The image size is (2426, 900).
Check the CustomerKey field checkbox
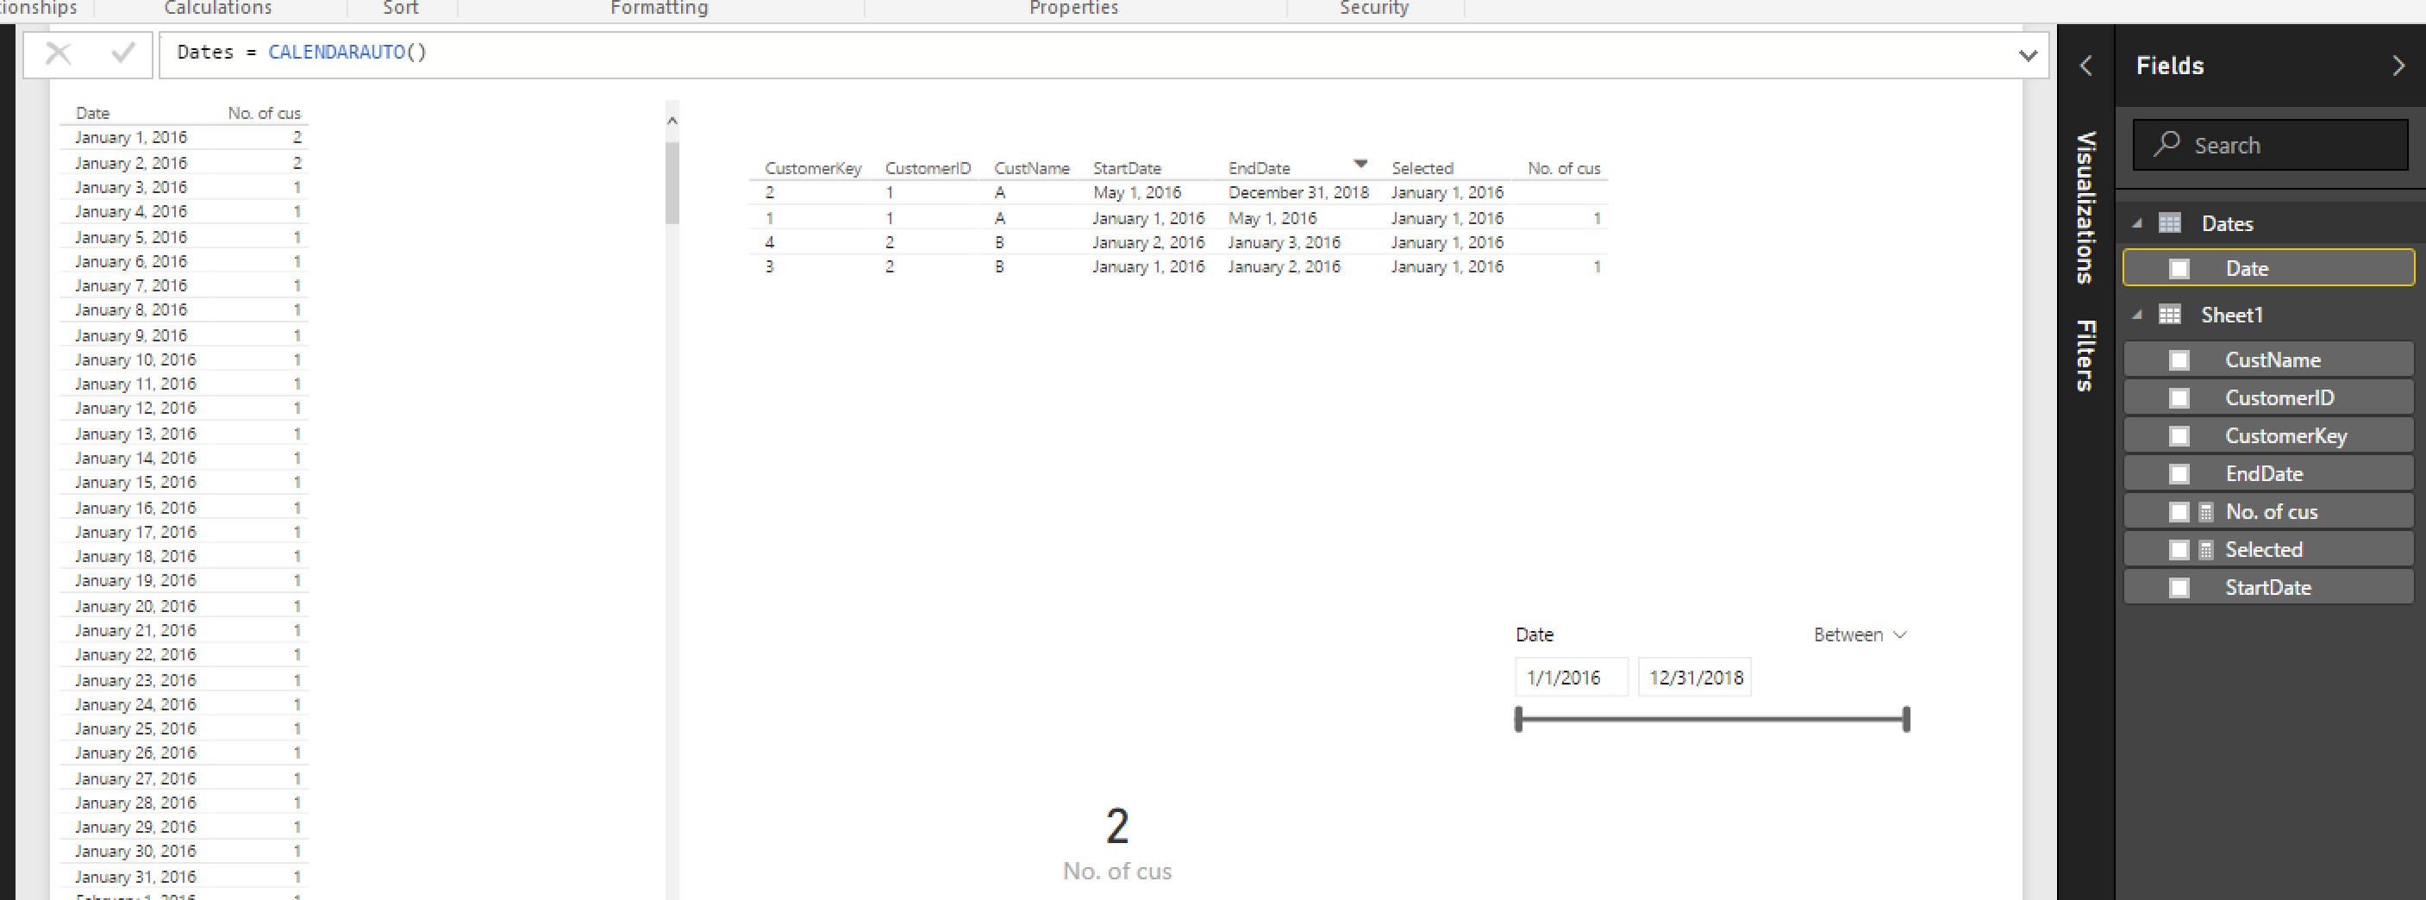[x=2179, y=436]
